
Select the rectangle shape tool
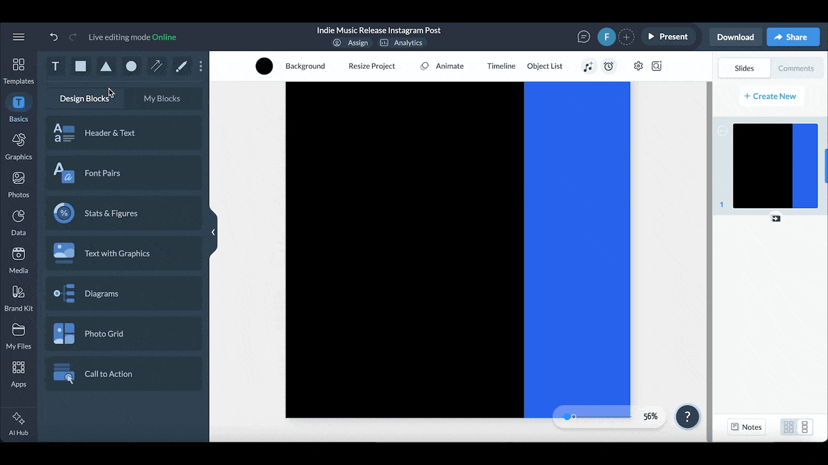coord(80,66)
